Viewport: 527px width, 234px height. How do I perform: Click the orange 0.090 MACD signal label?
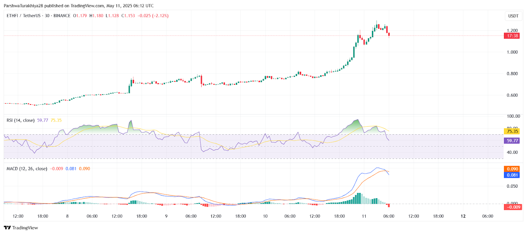[512, 169]
